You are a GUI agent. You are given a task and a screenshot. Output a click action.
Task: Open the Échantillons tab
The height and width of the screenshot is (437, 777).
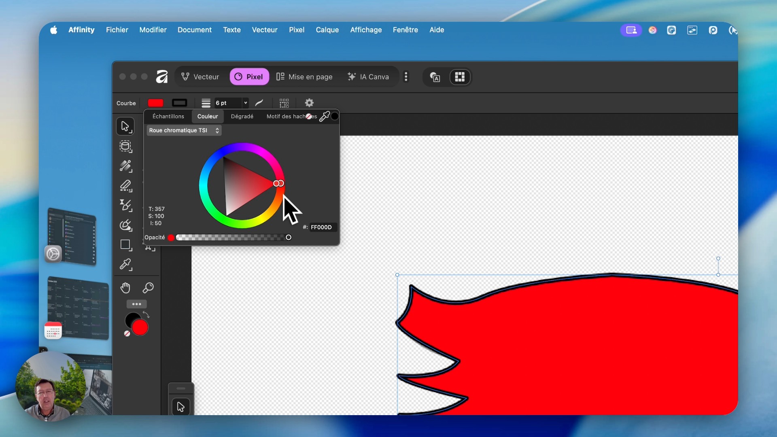click(168, 117)
